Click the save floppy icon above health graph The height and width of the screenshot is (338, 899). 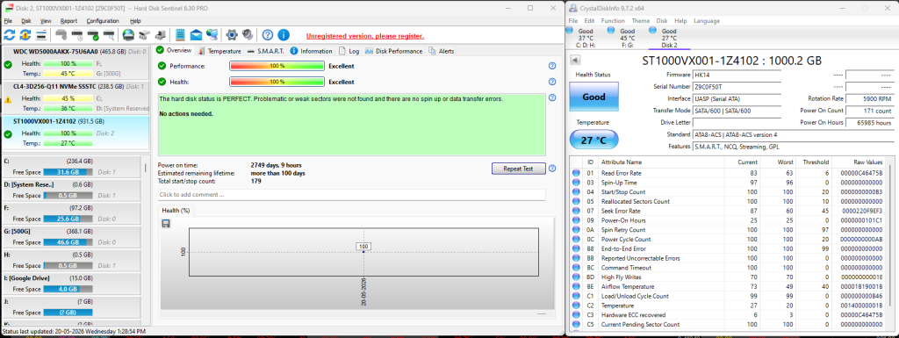click(166, 223)
